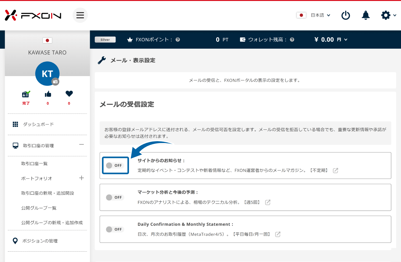Viewport: 401px width, 262px height.
Task: Click the KAWASE TARO name
Action: tap(47, 53)
